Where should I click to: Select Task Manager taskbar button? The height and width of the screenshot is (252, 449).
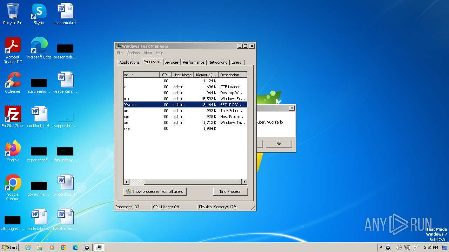pyautogui.click(x=99, y=247)
